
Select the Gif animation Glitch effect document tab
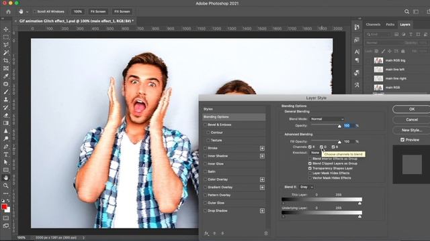[x=76, y=21]
